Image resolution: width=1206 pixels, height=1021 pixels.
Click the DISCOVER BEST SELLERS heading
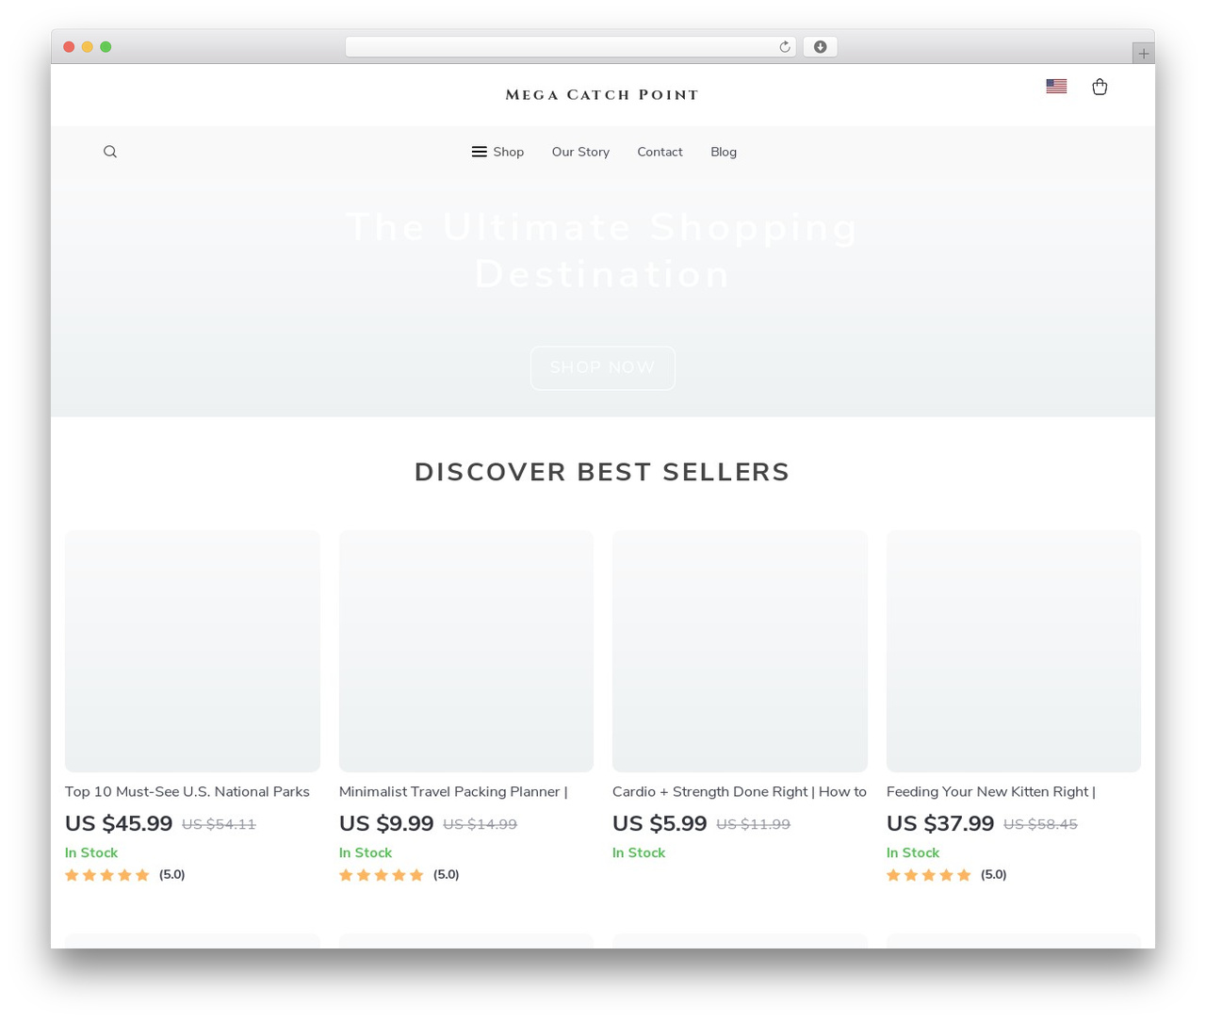click(602, 472)
